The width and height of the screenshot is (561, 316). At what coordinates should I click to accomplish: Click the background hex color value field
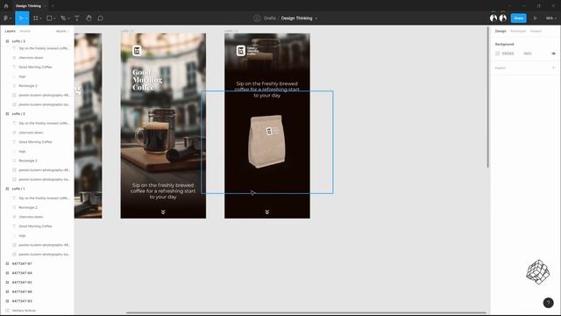tap(508, 54)
